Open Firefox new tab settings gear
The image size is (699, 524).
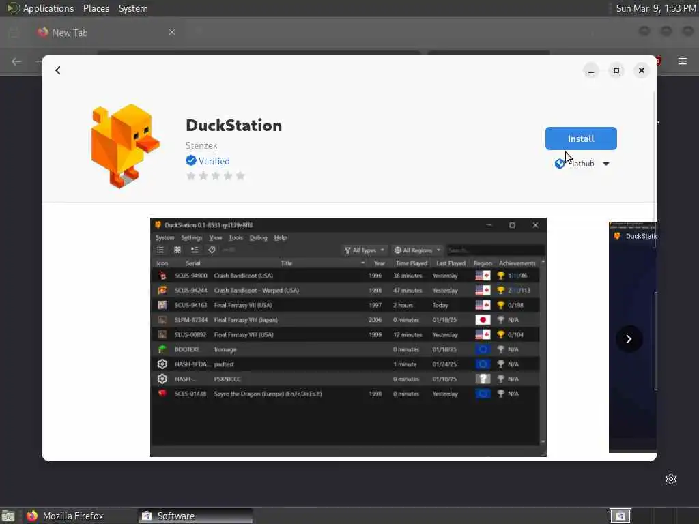pos(671,479)
